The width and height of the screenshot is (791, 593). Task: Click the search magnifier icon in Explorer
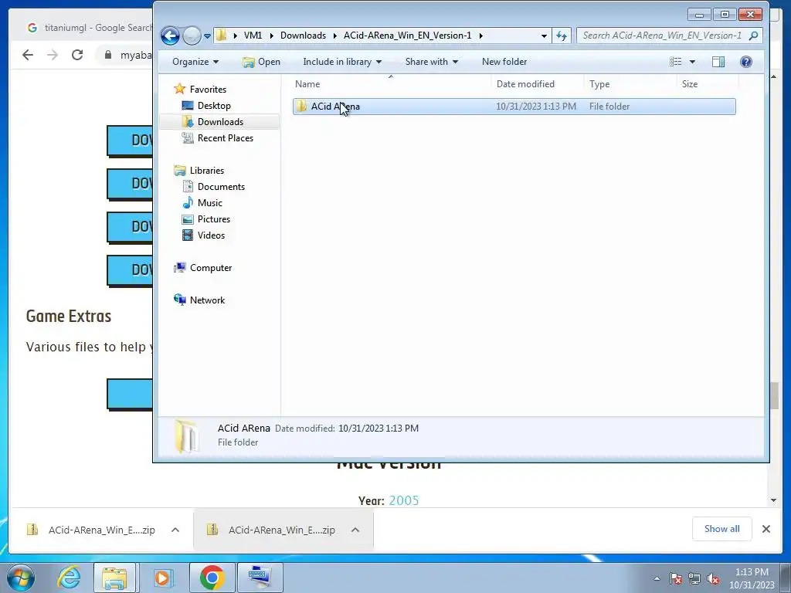tap(753, 36)
